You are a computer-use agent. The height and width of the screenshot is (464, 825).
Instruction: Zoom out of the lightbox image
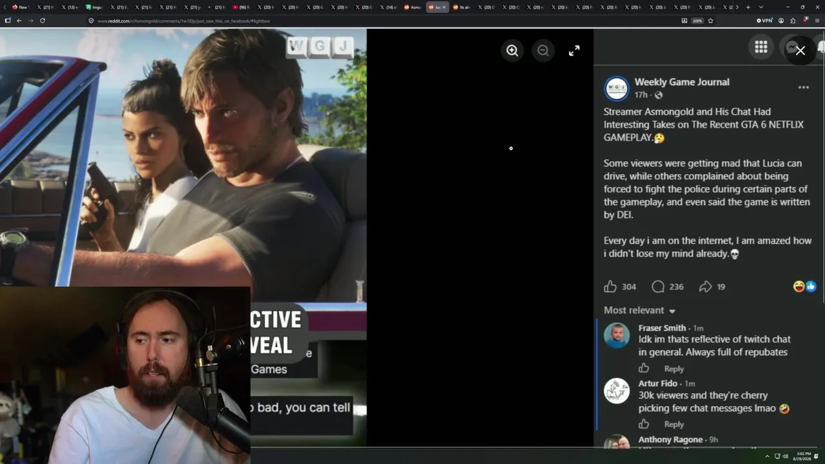click(543, 51)
